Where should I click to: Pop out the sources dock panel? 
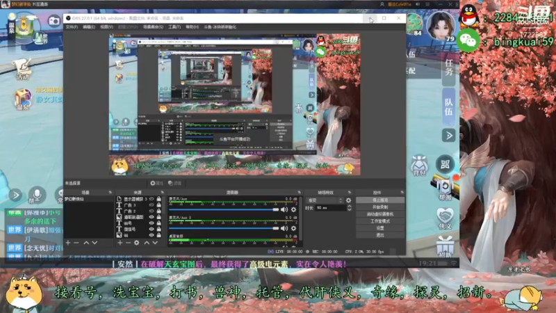[x=163, y=193]
